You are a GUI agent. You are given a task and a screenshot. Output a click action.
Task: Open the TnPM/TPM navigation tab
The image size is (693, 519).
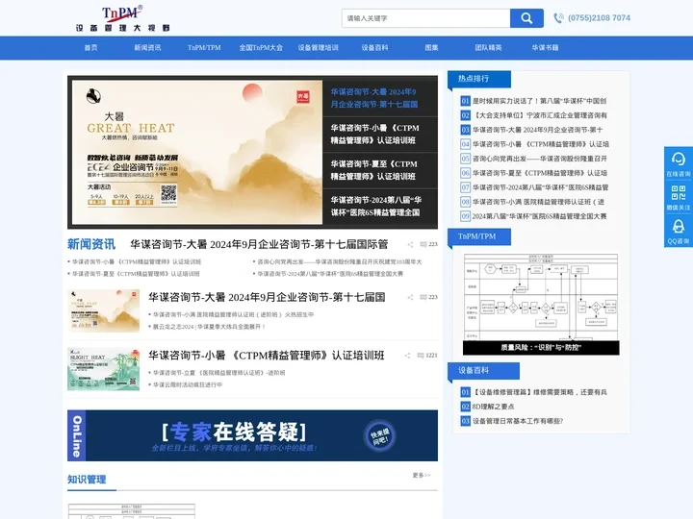(x=204, y=48)
